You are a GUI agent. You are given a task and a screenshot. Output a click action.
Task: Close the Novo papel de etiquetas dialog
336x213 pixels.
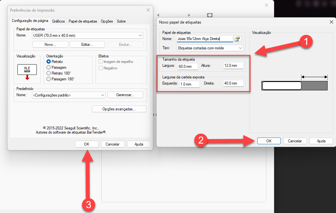pyautogui.click(x=331, y=22)
